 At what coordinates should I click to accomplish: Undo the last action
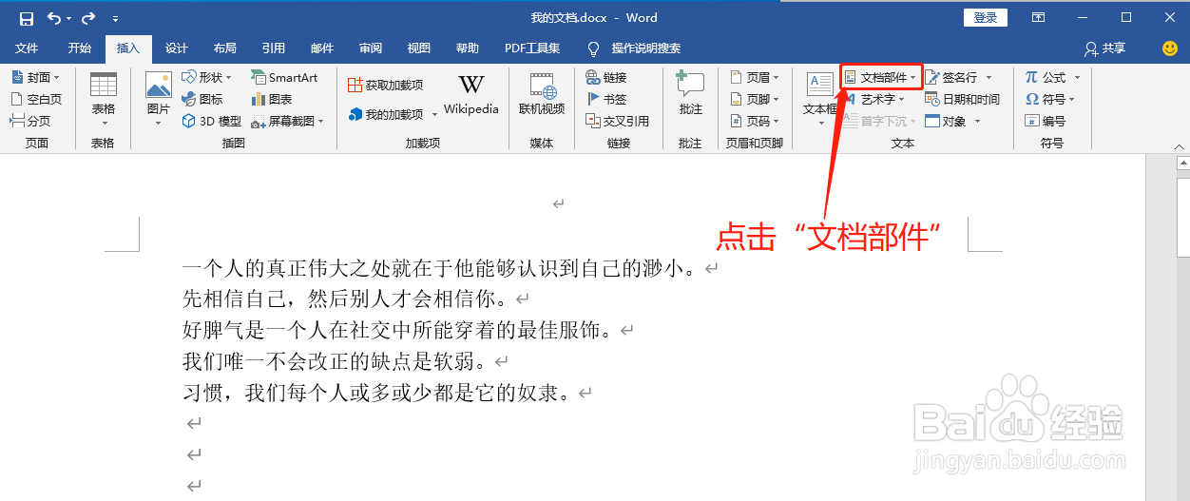tap(53, 18)
